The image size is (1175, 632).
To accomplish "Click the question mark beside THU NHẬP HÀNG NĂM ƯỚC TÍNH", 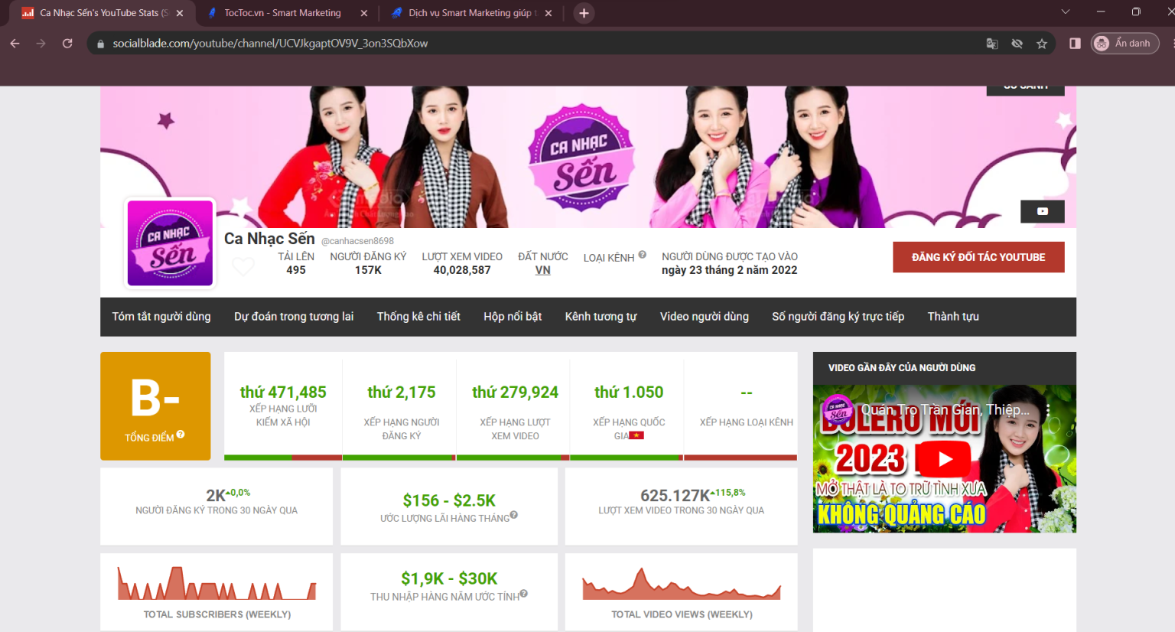I will [x=523, y=592].
